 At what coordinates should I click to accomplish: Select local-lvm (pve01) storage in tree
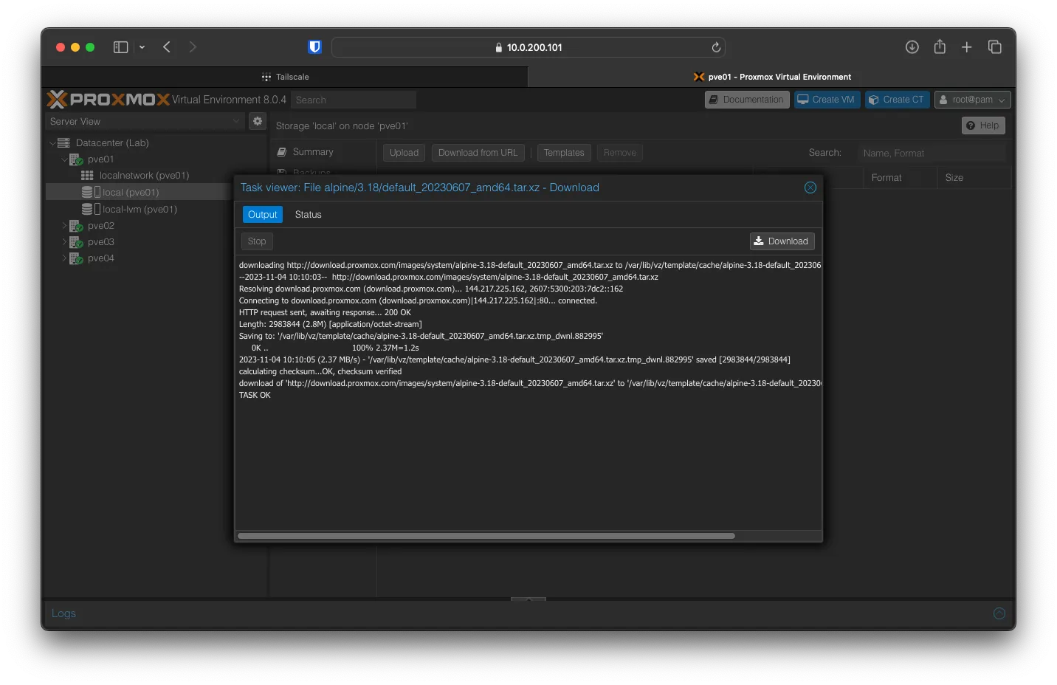[140, 210]
